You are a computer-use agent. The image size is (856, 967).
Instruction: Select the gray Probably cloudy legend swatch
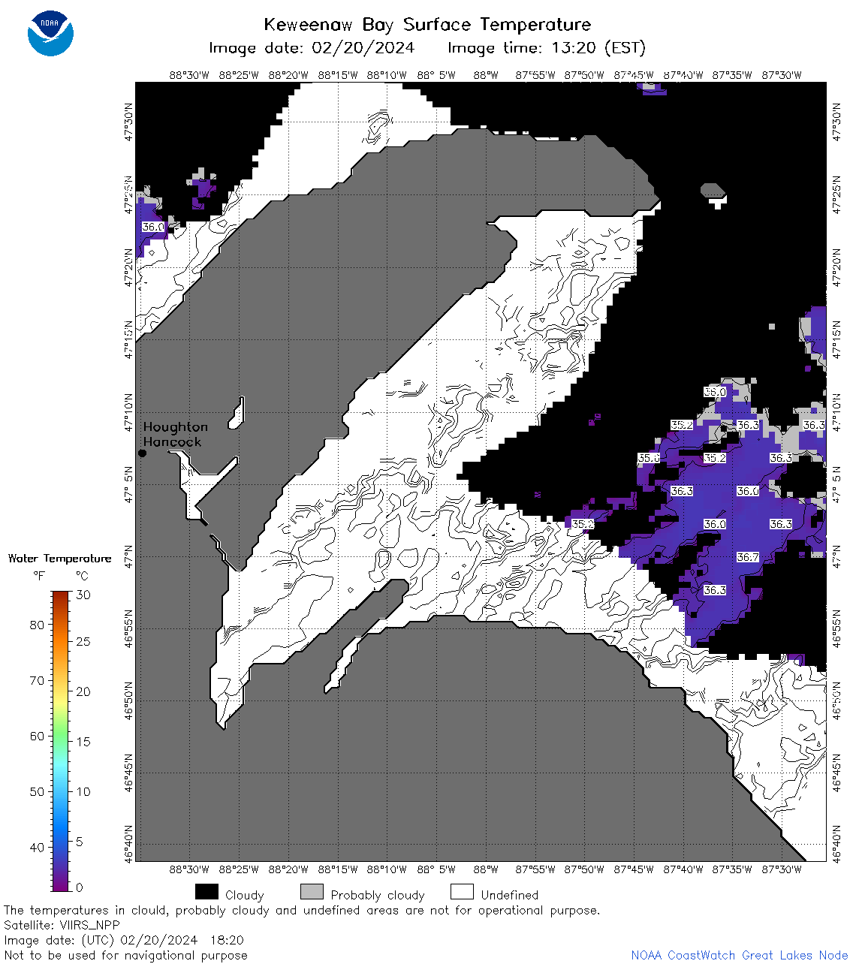pyautogui.click(x=312, y=892)
